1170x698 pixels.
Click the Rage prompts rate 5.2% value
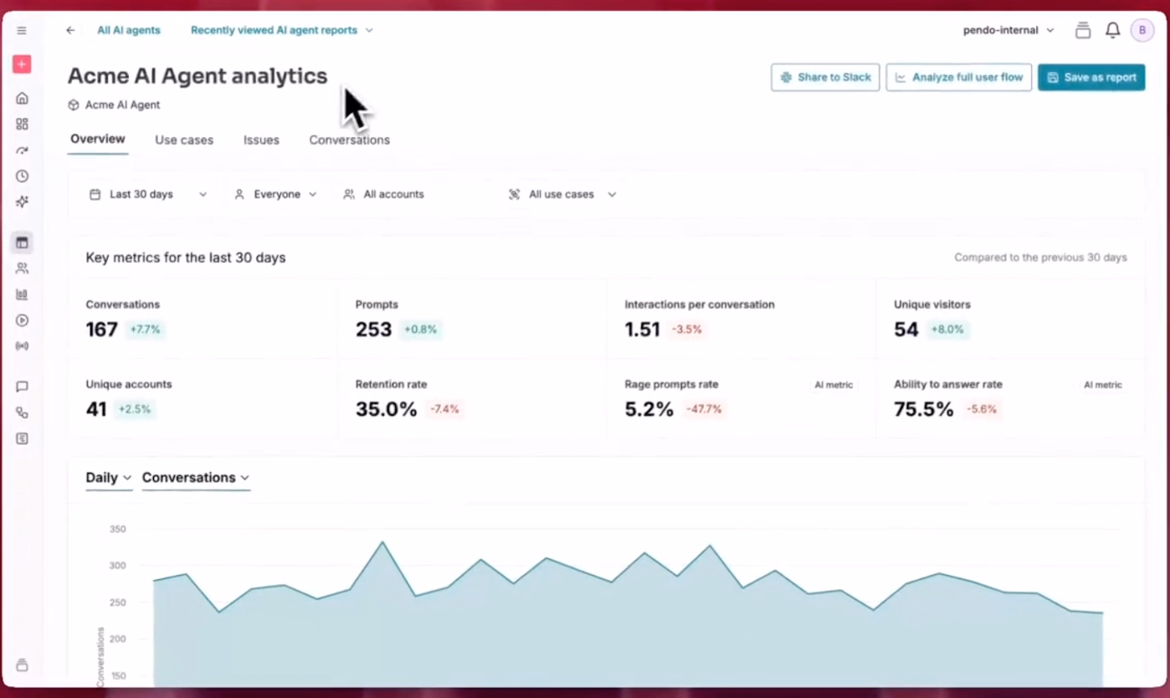[649, 409]
